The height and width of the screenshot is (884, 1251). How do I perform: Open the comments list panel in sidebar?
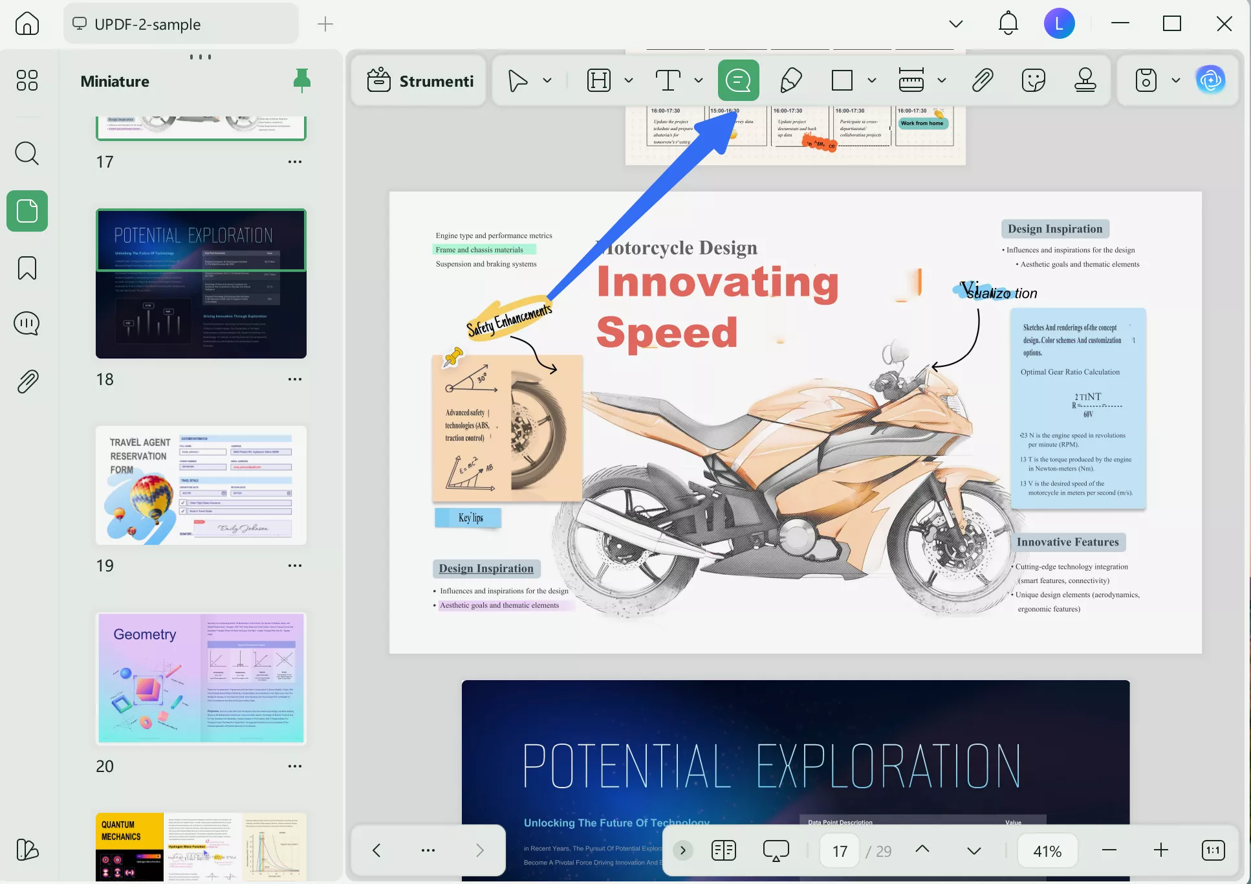pos(27,323)
